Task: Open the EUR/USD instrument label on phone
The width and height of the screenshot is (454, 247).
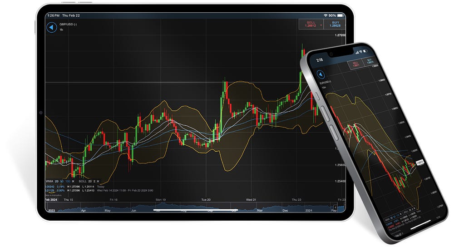Action: (x=326, y=82)
